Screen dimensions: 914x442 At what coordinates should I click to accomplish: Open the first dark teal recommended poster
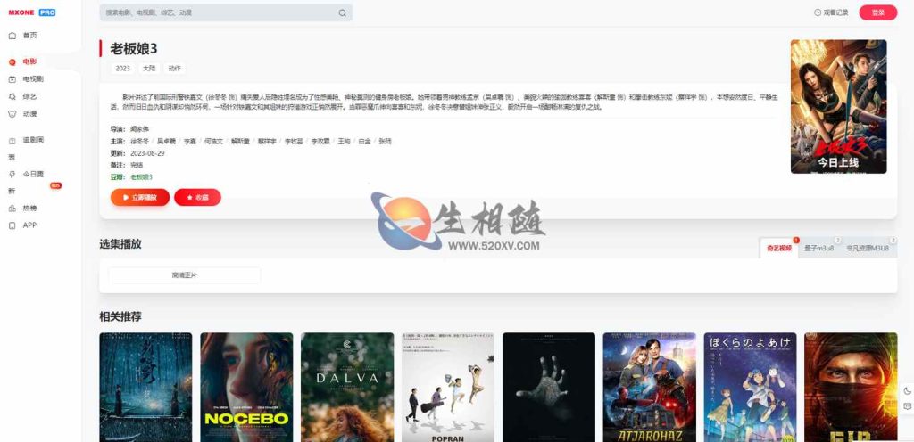145,388
